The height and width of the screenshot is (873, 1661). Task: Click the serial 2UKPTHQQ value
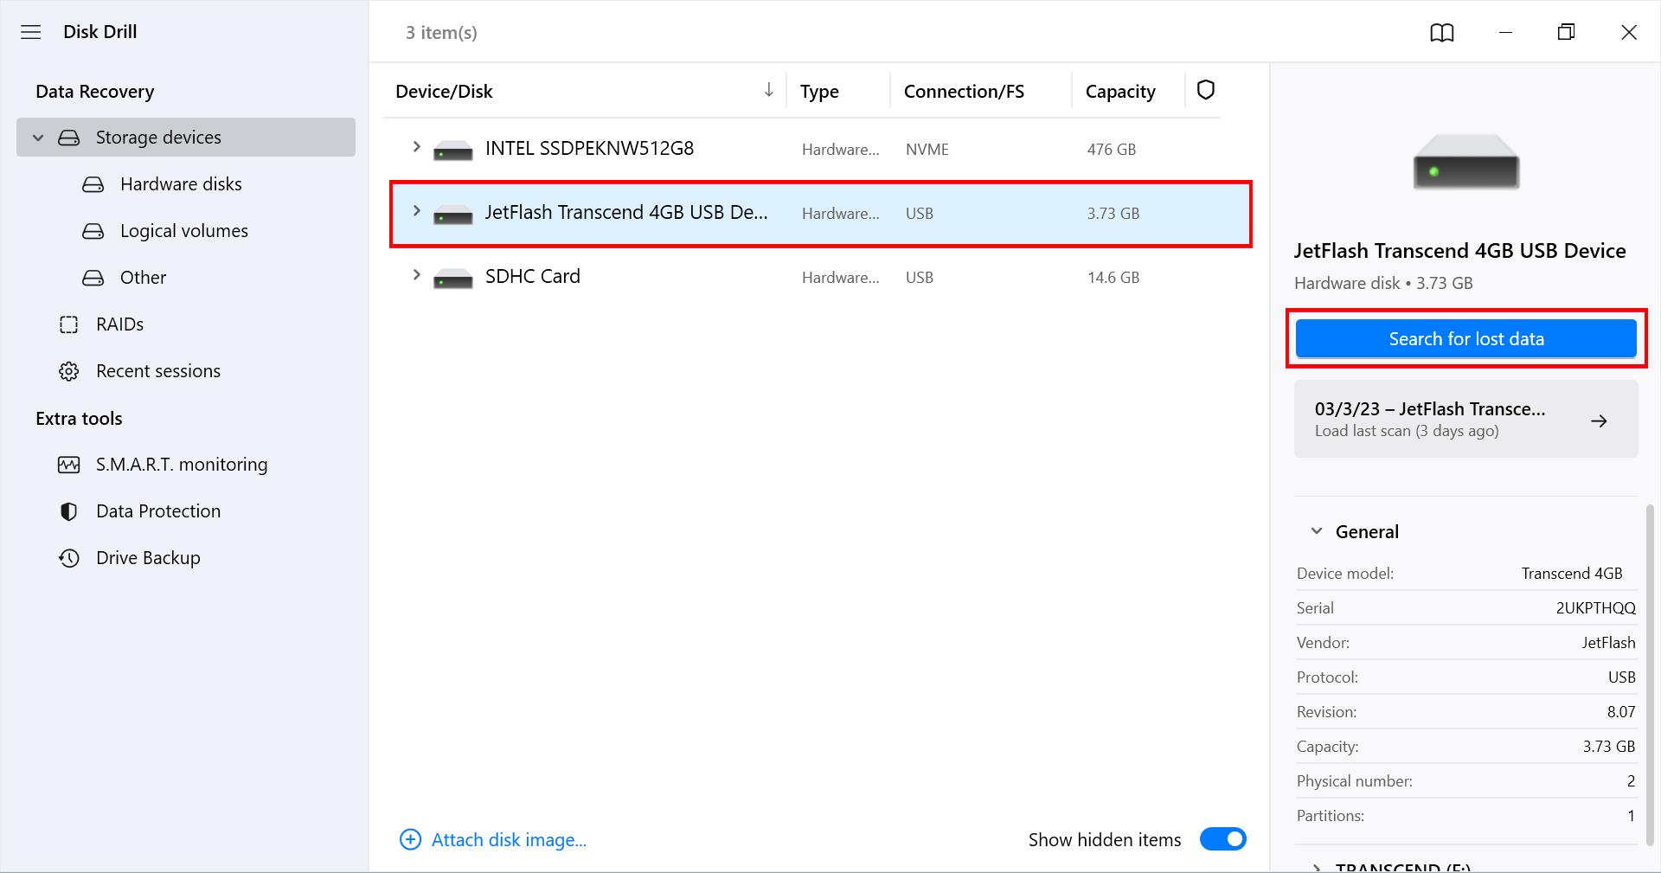click(x=1595, y=608)
